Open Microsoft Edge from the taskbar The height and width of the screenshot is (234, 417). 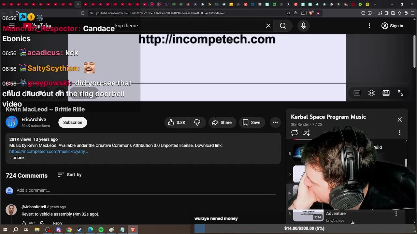tap(90, 230)
